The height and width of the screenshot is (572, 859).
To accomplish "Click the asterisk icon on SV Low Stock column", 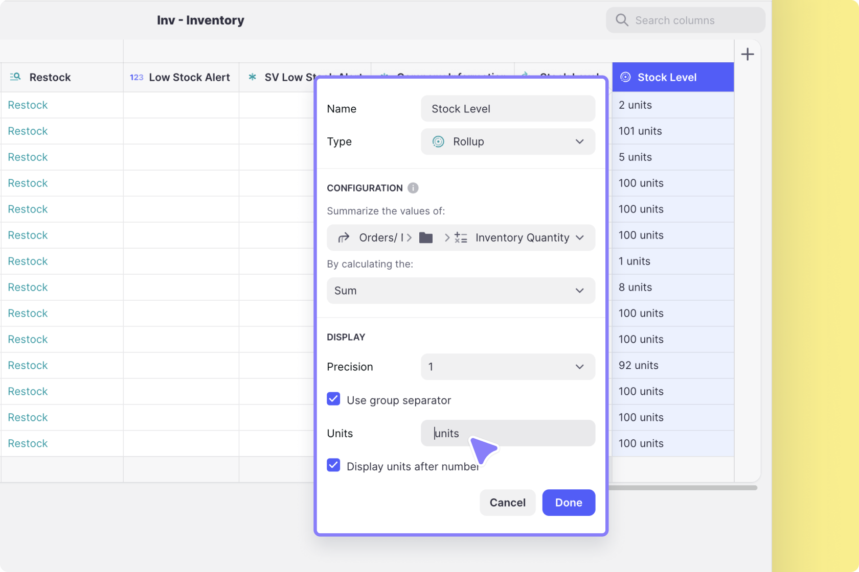I will 252,77.
